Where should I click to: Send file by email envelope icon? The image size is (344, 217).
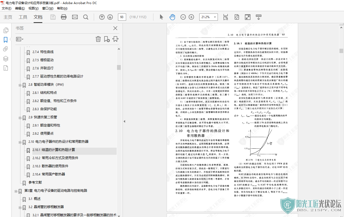tap(75, 17)
